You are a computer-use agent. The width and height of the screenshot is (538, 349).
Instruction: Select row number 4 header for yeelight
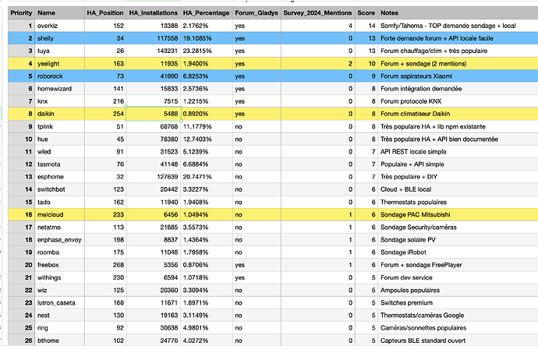click(x=17, y=63)
